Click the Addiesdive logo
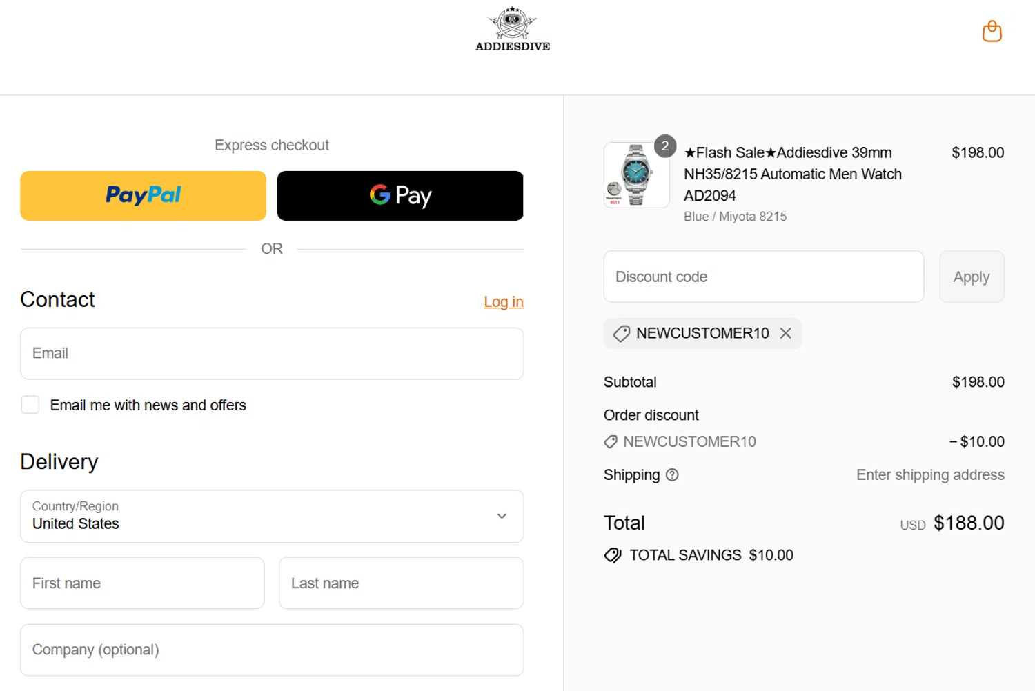 coord(513,29)
